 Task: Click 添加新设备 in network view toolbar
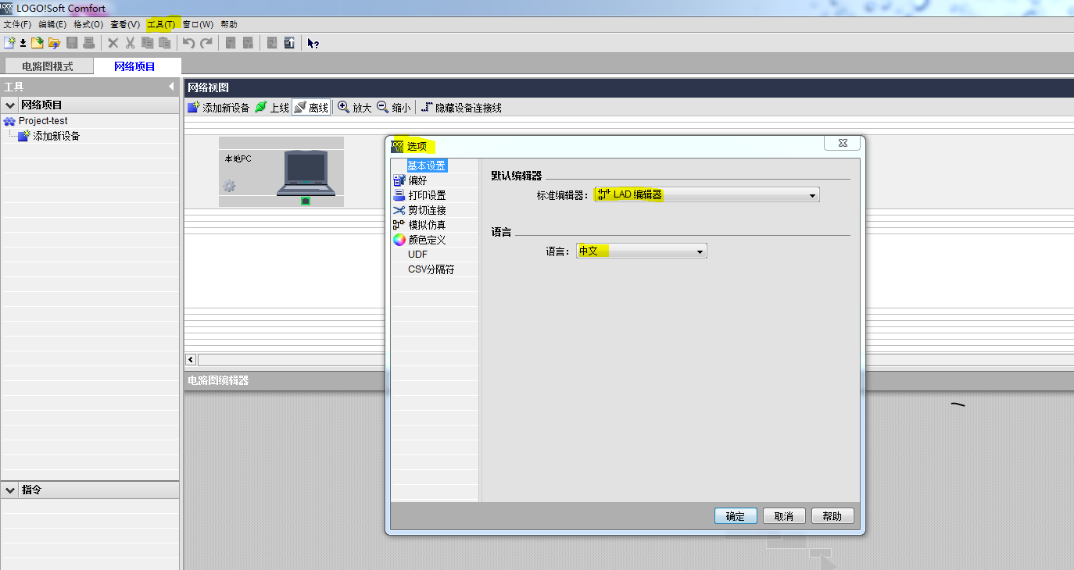point(218,108)
